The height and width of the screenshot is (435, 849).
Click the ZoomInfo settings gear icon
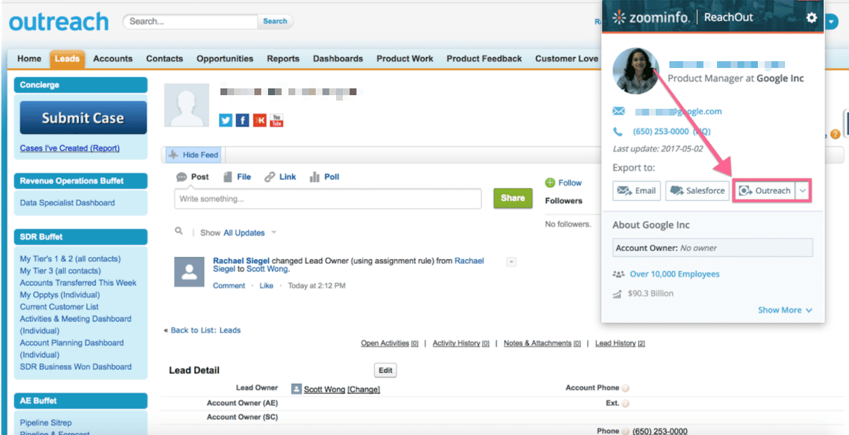click(811, 18)
